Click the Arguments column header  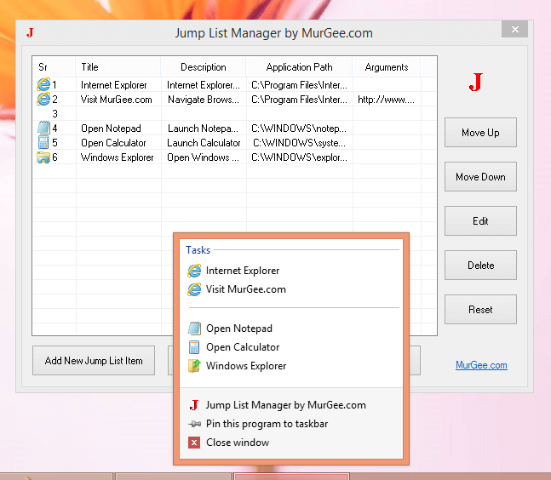[x=387, y=67]
